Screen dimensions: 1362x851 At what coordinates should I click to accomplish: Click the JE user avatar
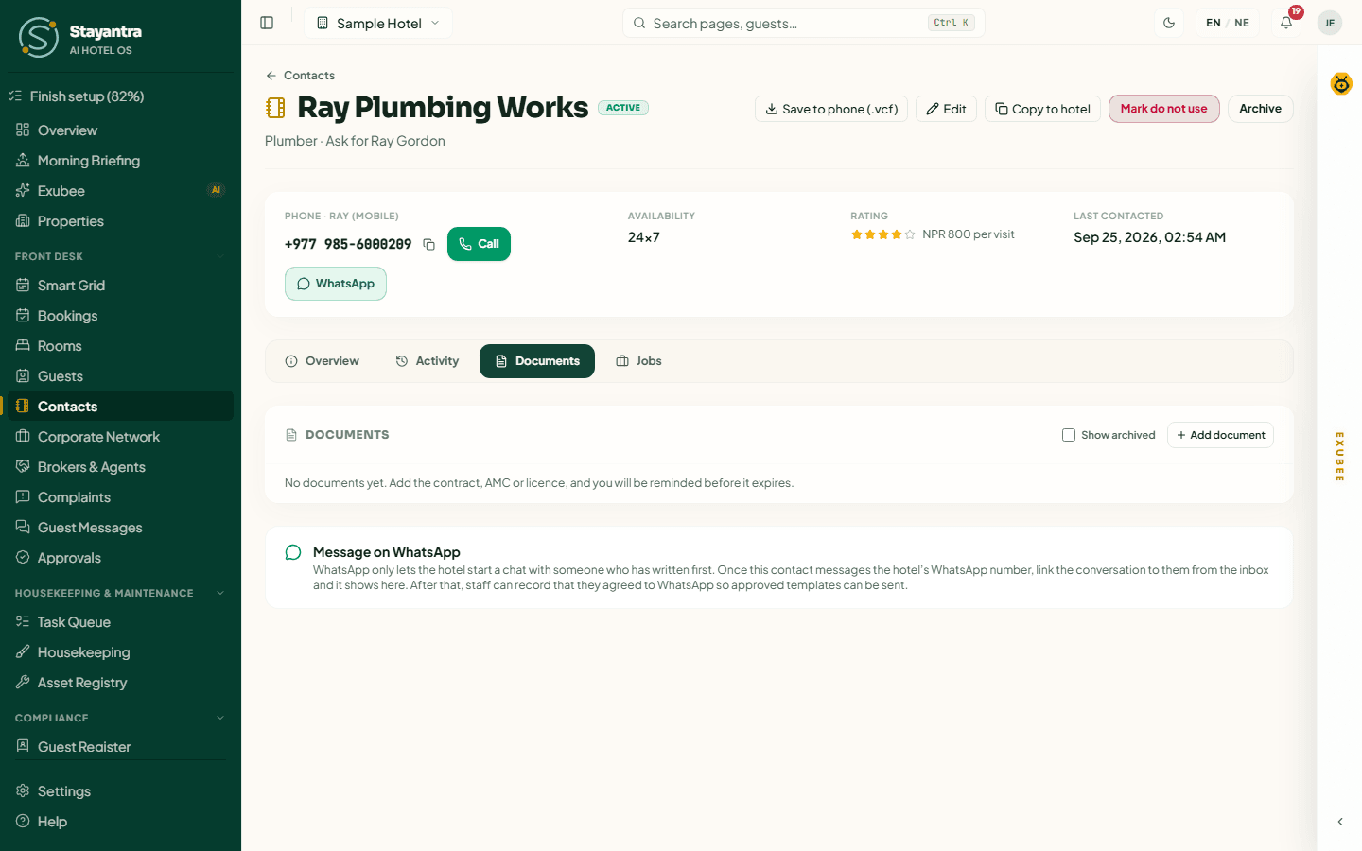click(1330, 23)
